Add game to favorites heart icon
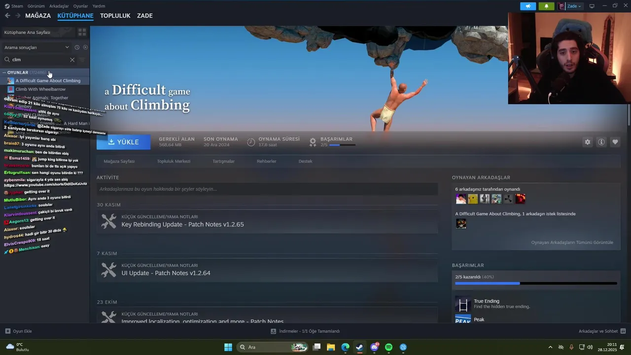Image resolution: width=631 pixels, height=355 pixels. (x=615, y=142)
